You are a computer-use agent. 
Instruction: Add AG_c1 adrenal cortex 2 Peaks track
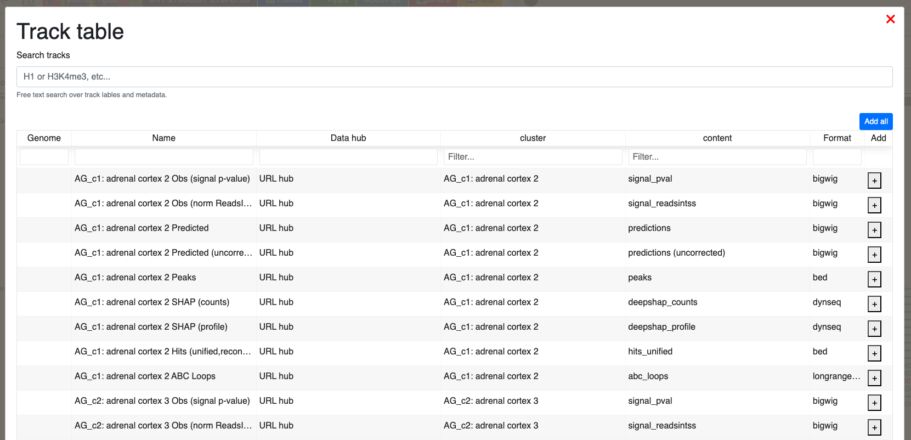(x=874, y=279)
